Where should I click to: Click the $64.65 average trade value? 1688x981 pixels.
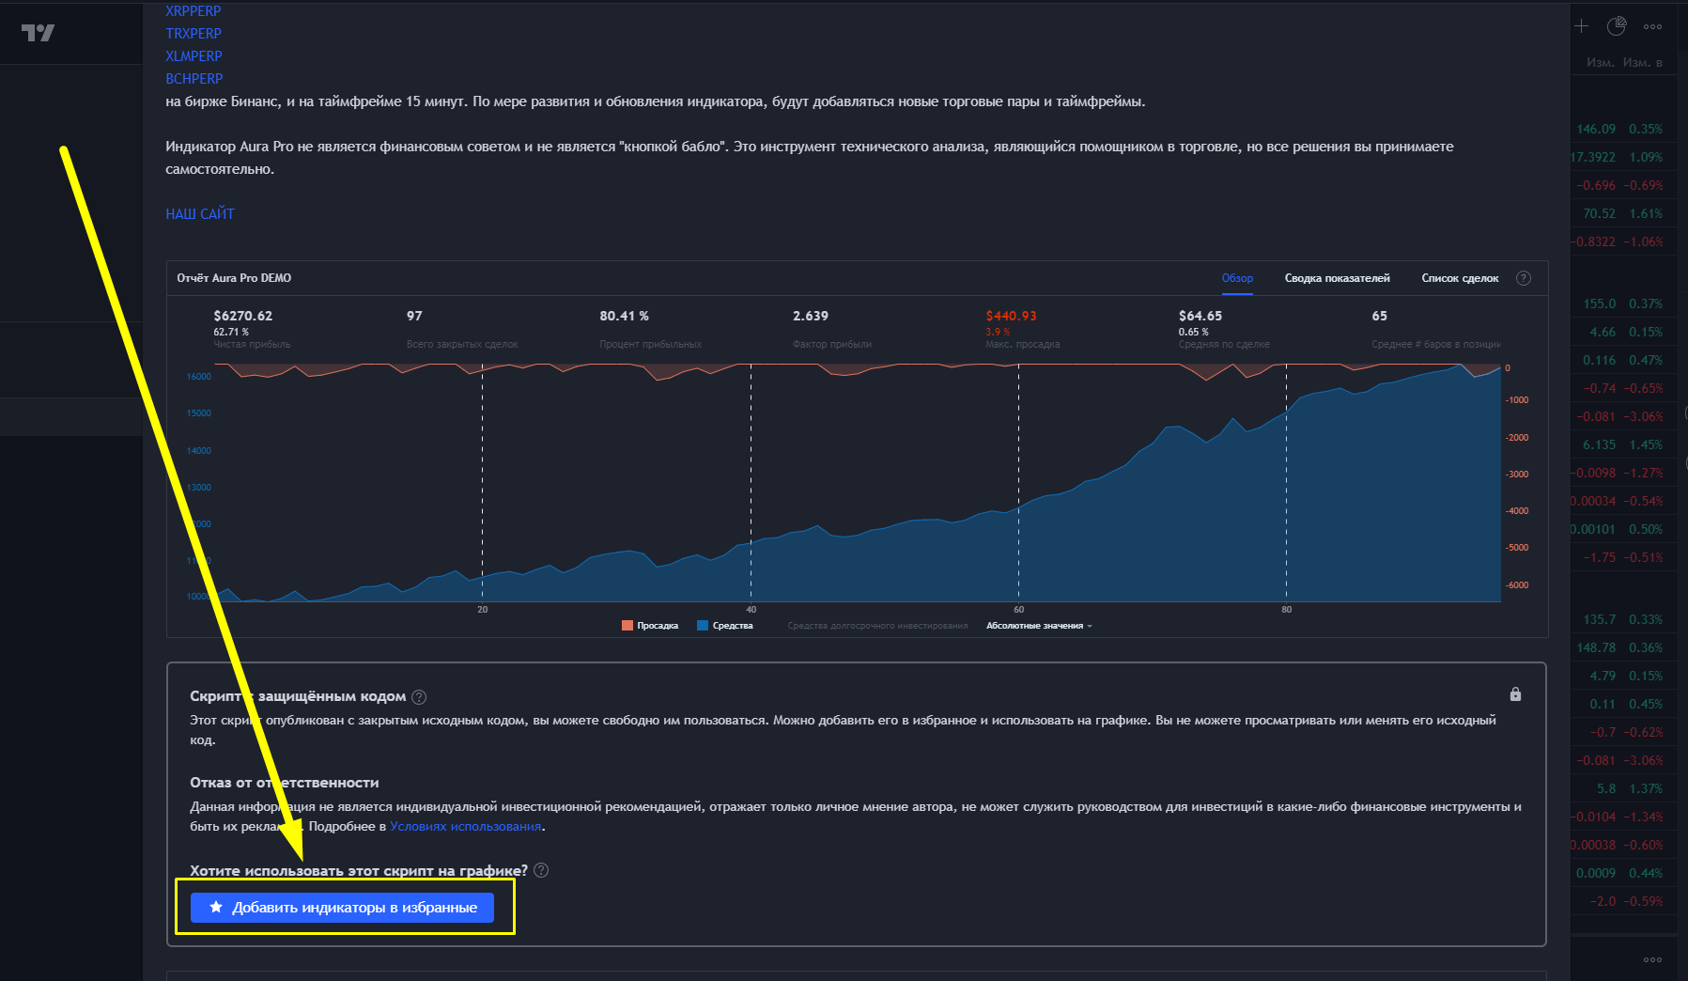[1200, 316]
